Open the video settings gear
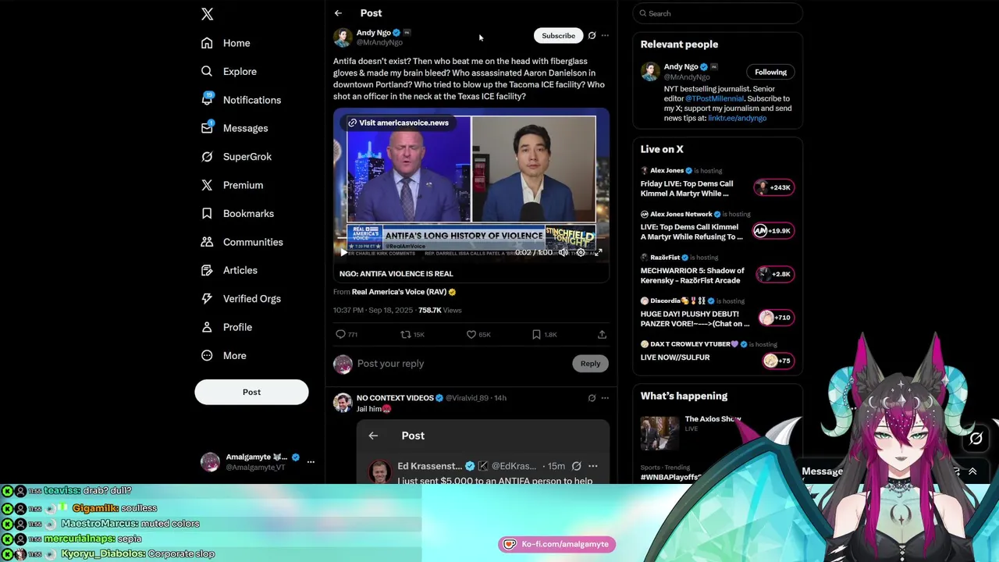This screenshot has width=999, height=562. [580, 252]
